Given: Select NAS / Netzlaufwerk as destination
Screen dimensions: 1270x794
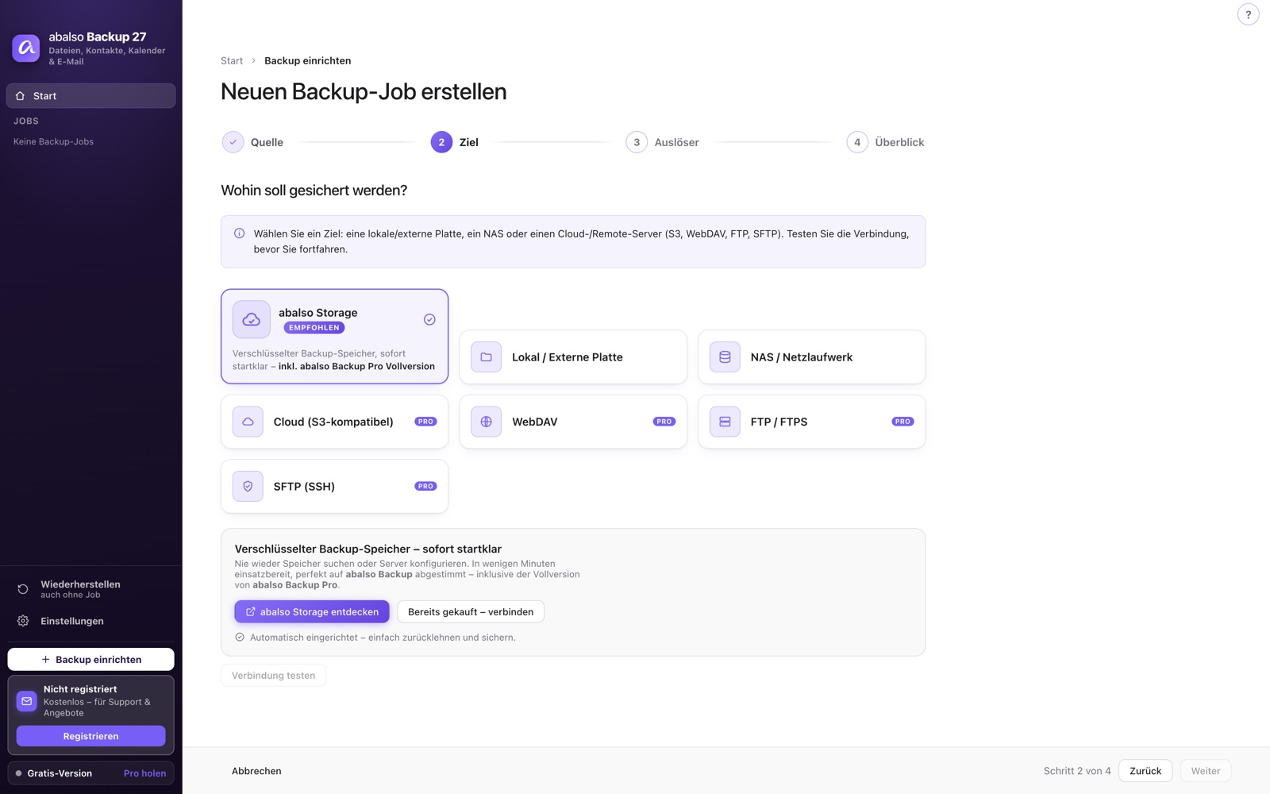Looking at the screenshot, I should click(x=811, y=357).
